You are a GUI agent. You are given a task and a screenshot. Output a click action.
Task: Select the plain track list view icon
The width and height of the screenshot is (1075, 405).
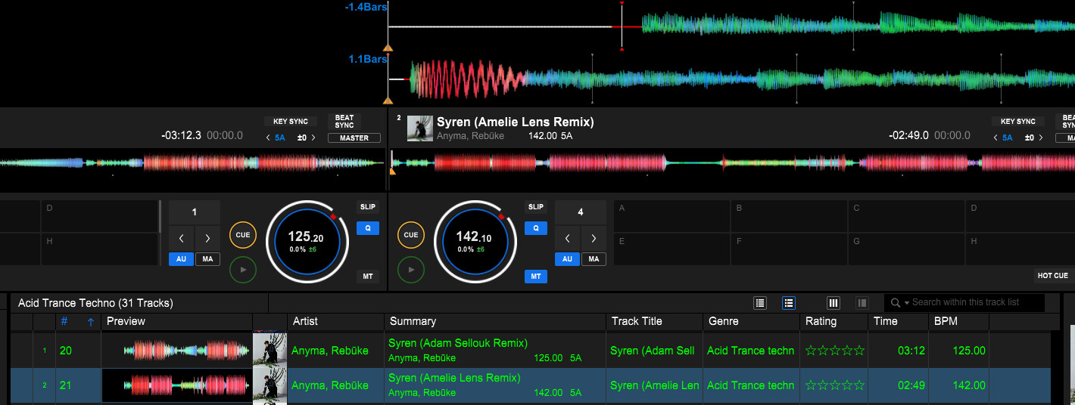click(x=760, y=303)
